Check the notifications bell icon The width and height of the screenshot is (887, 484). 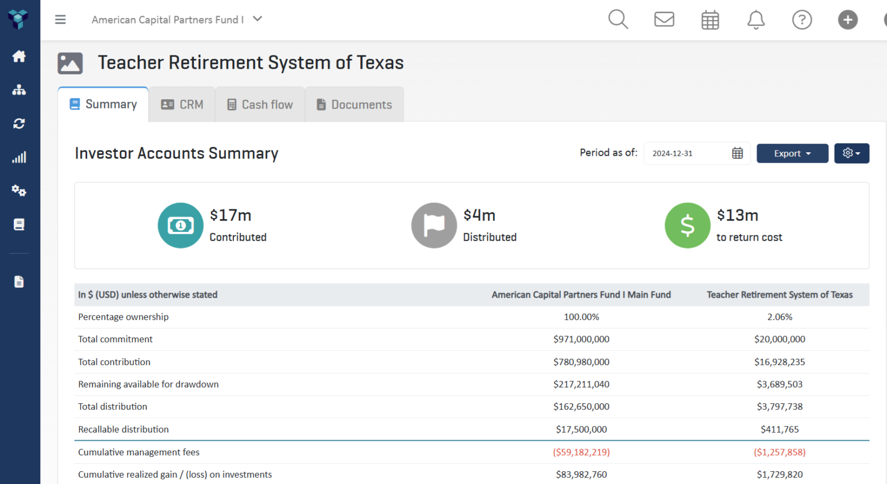point(756,20)
